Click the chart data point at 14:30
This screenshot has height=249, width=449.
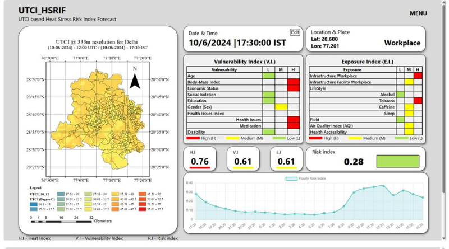tap(403, 190)
